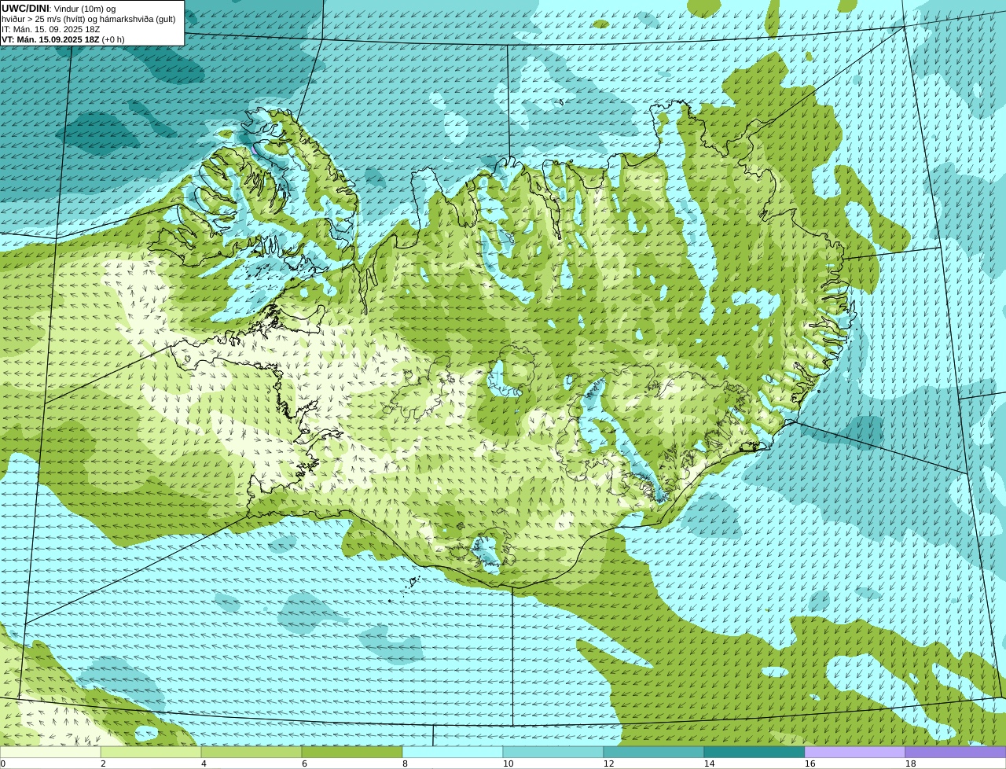Click the 0–2 m/s pale yellow legend swatch
This screenshot has width=1006, height=769.
click(x=50, y=752)
